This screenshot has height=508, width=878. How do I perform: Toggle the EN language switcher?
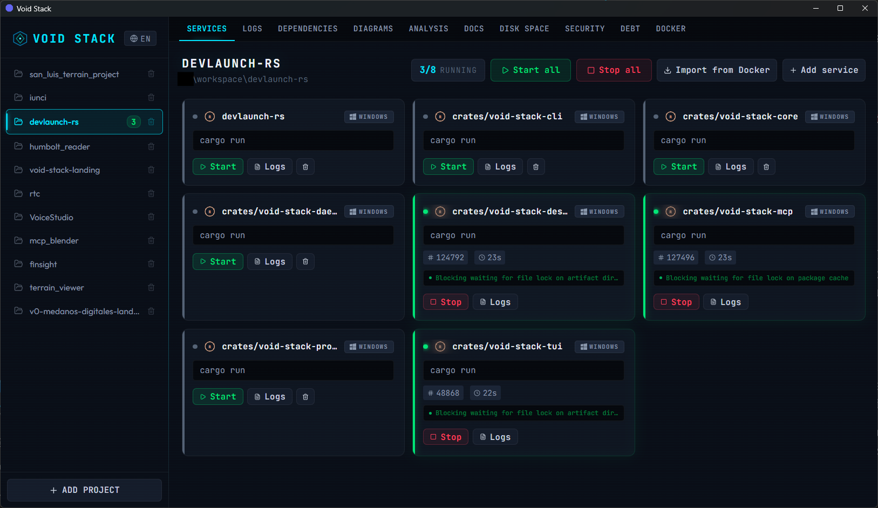tap(140, 38)
